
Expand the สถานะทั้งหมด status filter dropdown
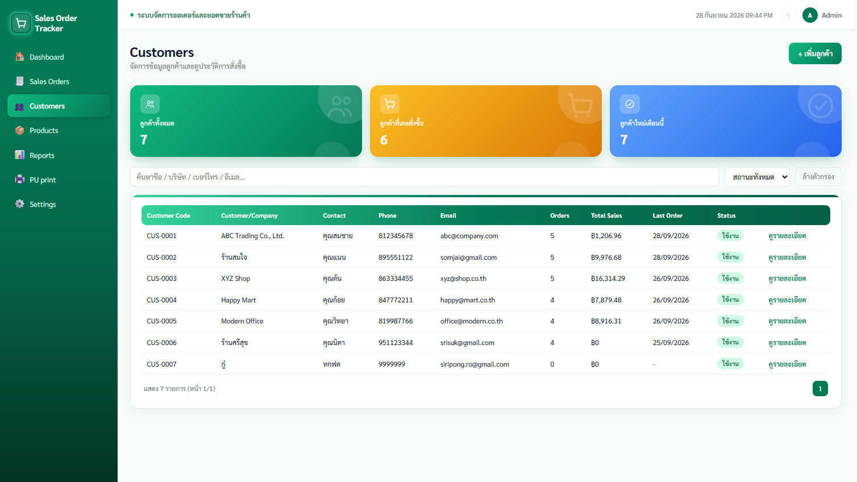pyautogui.click(x=757, y=177)
